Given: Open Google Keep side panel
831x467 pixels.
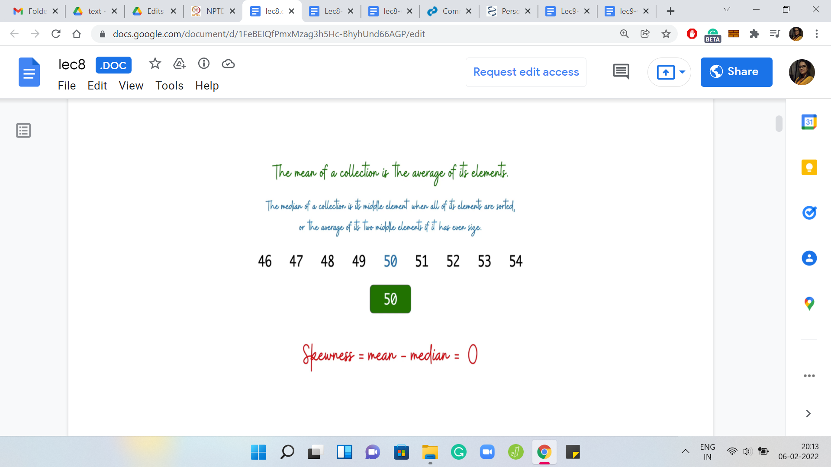Looking at the screenshot, I should tap(809, 167).
